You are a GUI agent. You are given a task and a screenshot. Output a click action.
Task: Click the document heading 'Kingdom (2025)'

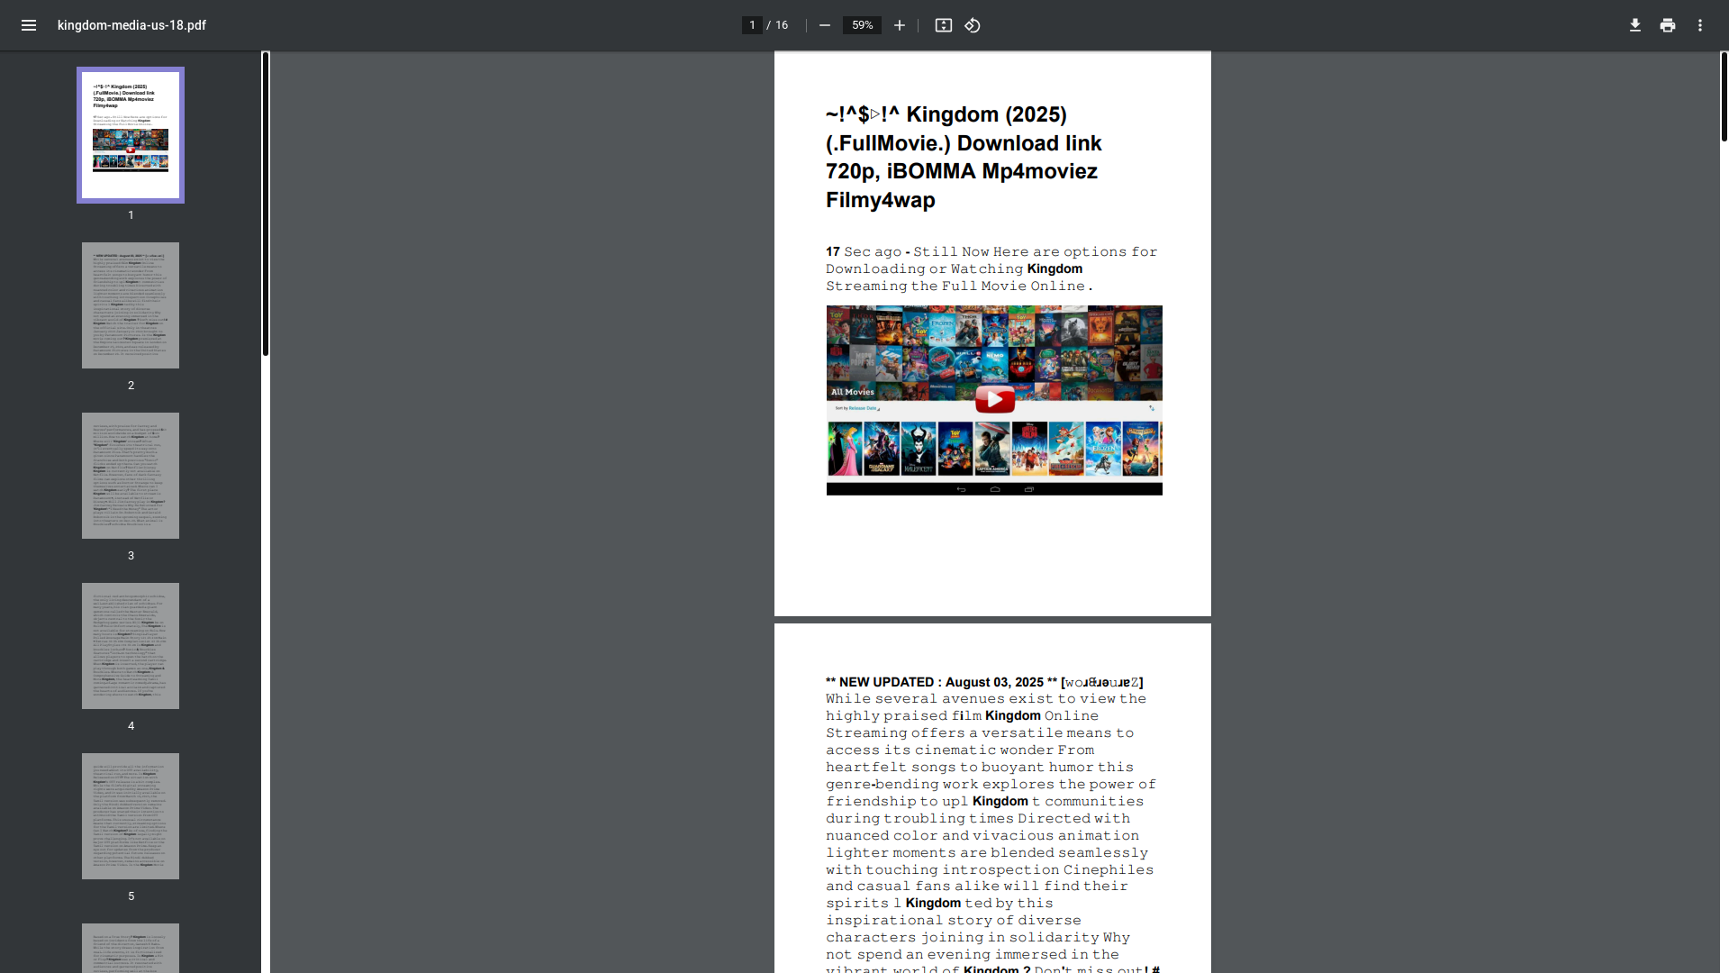[986, 114]
